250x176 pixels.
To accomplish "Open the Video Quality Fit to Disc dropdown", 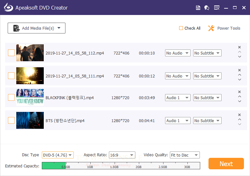I will [185, 155].
